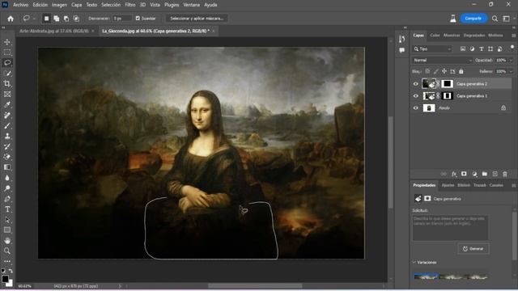
Task: Click the Home icon in options bar
Action: (x=11, y=19)
